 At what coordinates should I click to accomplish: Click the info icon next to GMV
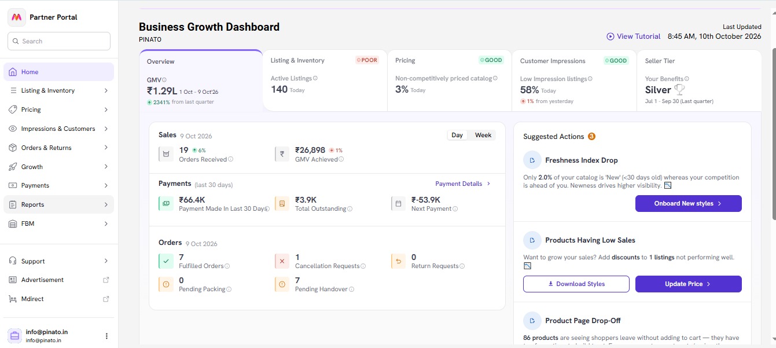[x=164, y=80]
